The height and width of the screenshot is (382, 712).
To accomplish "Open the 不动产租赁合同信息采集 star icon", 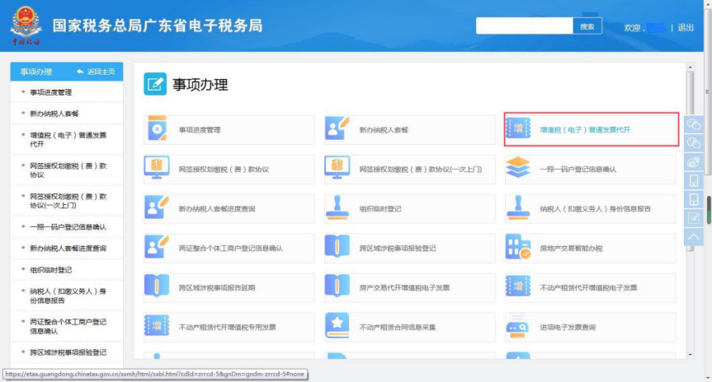I will [x=337, y=326].
